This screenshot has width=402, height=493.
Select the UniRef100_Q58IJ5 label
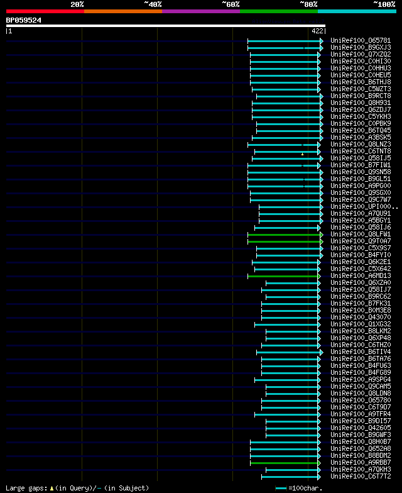click(361, 158)
